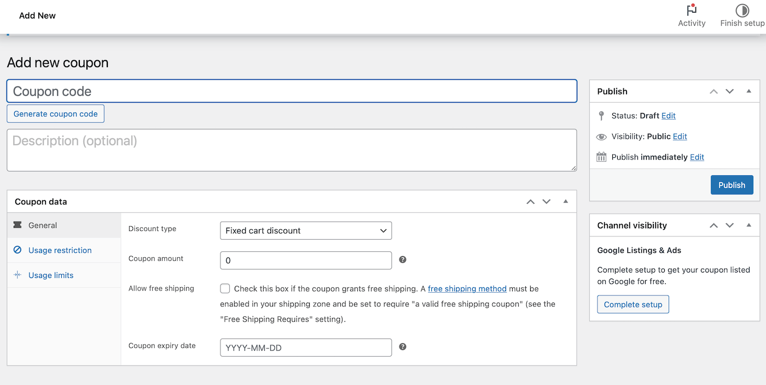The height and width of the screenshot is (385, 766).
Task: Click the Finish setup circle icon
Action: click(x=742, y=10)
